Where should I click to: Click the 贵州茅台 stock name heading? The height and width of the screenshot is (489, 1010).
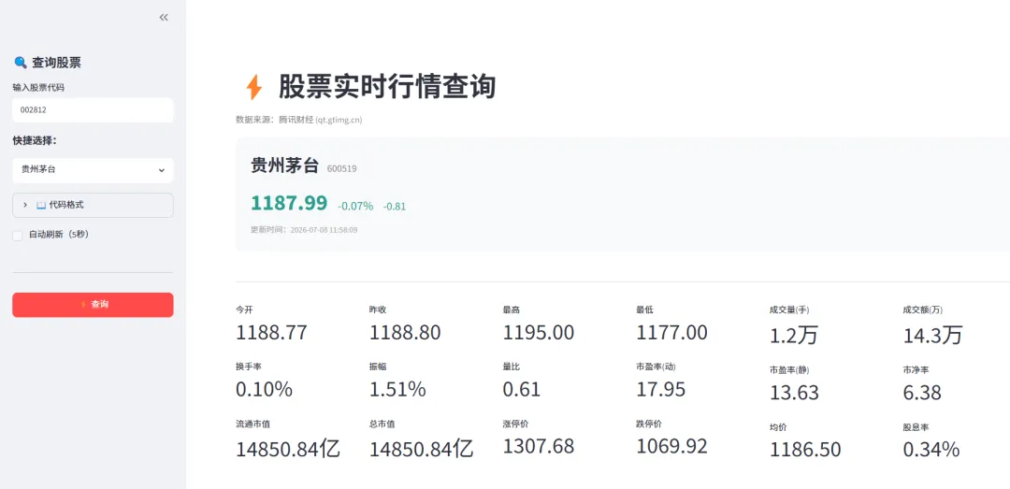[284, 166]
